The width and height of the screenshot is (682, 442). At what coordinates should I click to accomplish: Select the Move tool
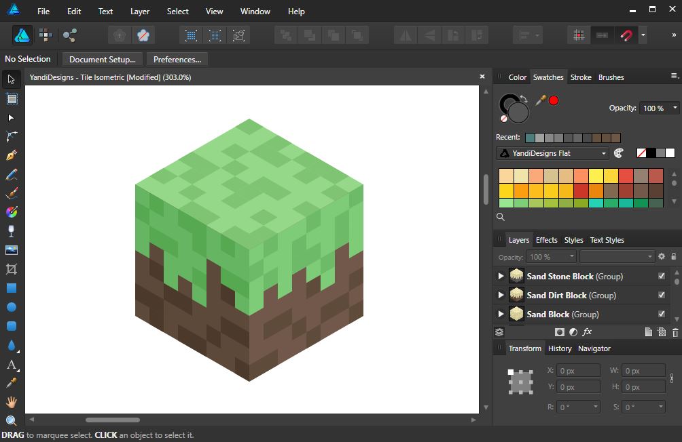(x=12, y=79)
